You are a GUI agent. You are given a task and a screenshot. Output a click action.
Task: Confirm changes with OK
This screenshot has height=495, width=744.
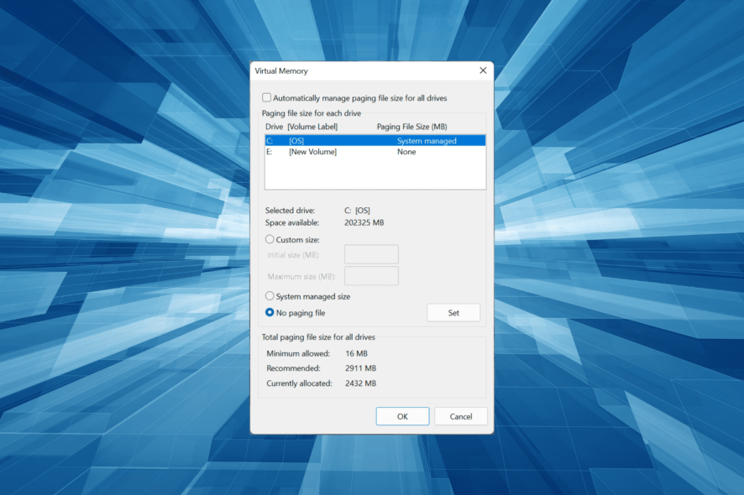click(402, 415)
